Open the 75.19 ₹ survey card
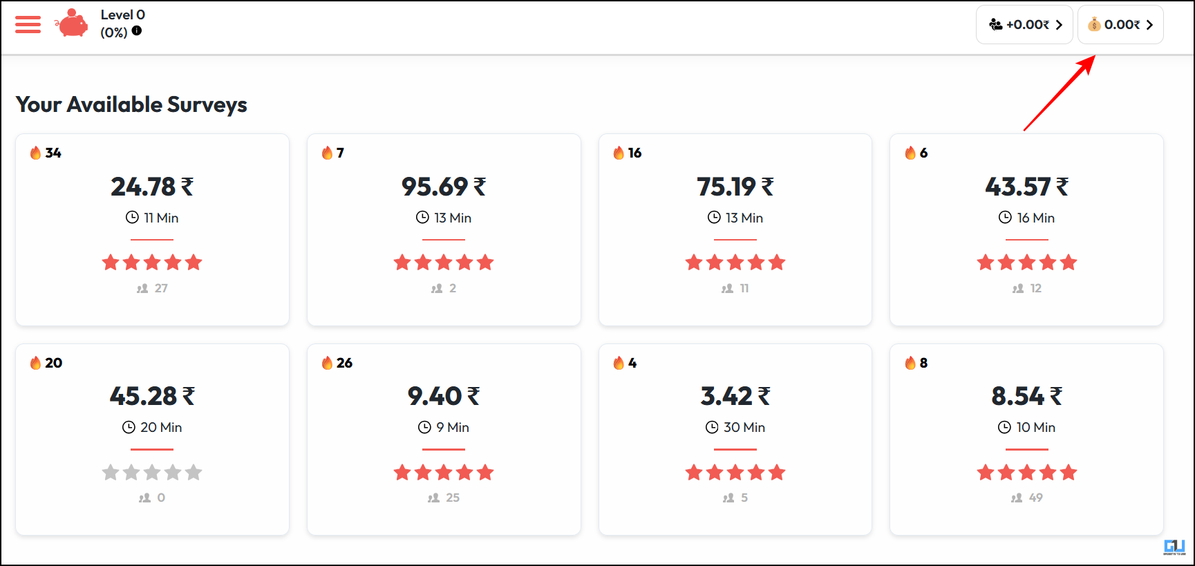The height and width of the screenshot is (566, 1195). tap(735, 229)
